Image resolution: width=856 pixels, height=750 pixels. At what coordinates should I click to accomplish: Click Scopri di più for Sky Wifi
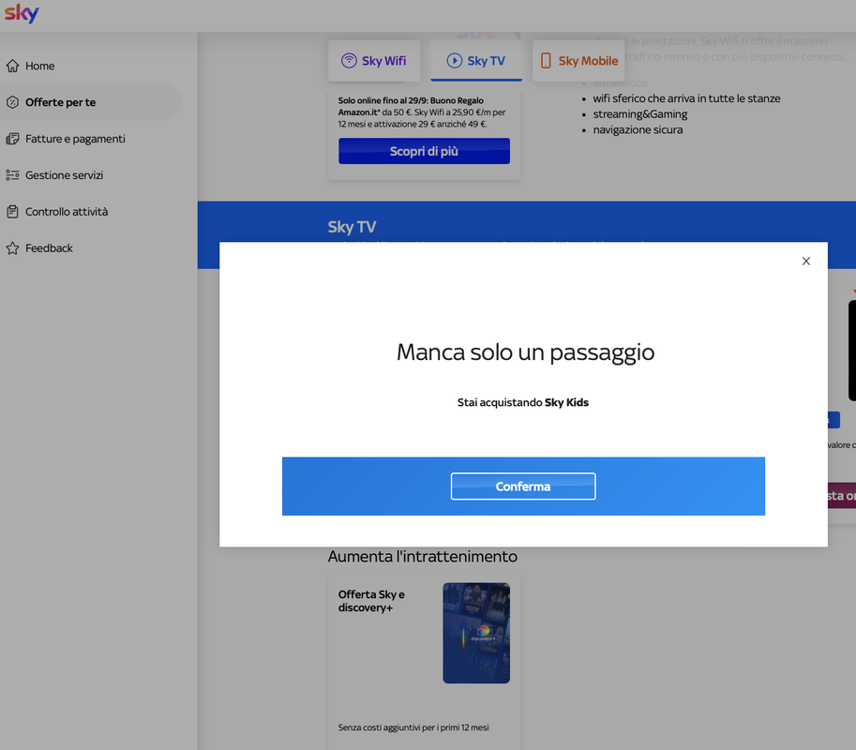point(424,151)
